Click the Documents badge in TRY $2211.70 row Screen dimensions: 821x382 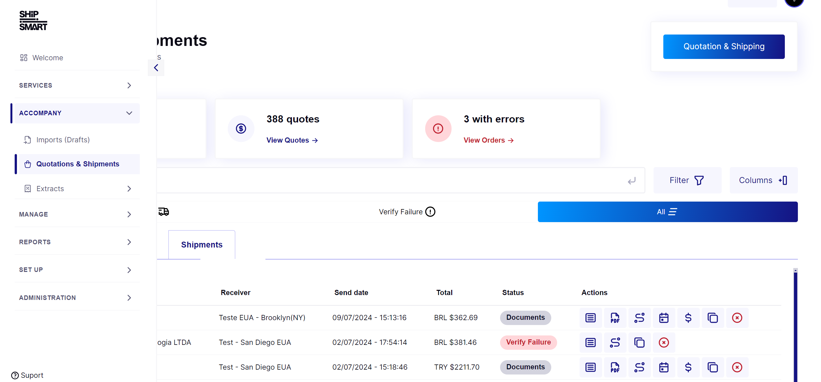coord(526,367)
